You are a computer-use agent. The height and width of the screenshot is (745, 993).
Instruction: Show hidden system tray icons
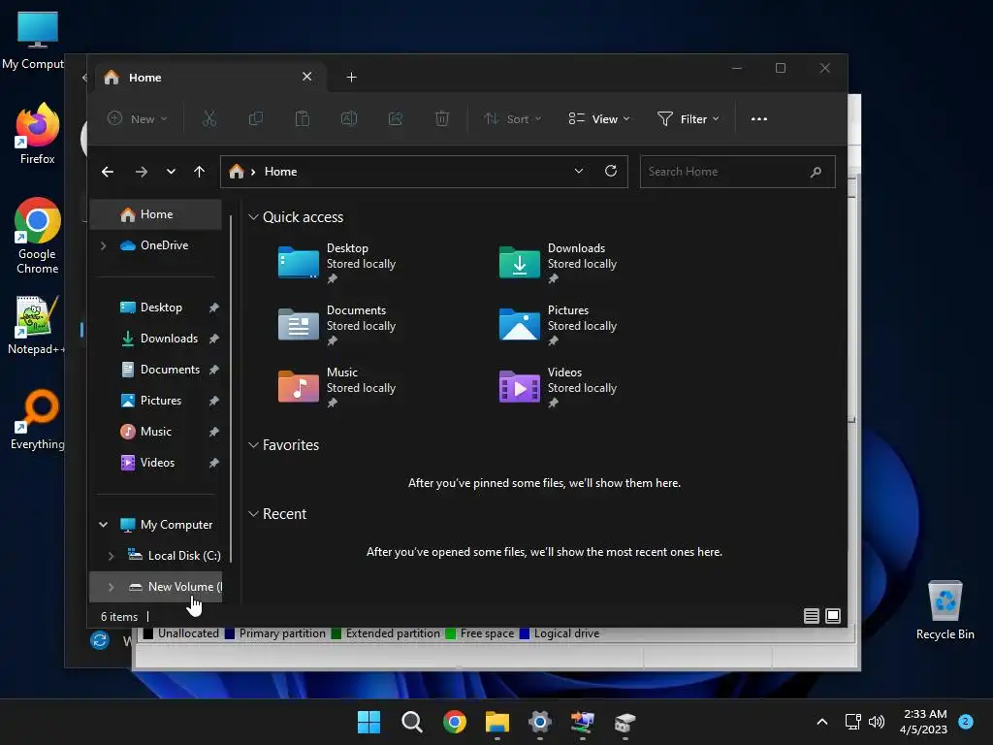(822, 722)
